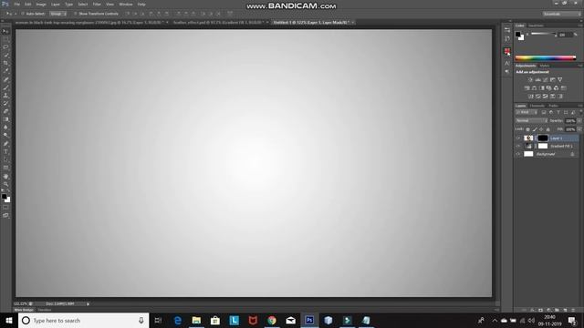The width and height of the screenshot is (584, 328).
Task: Select the Eyedropper tool
Action: point(5,71)
